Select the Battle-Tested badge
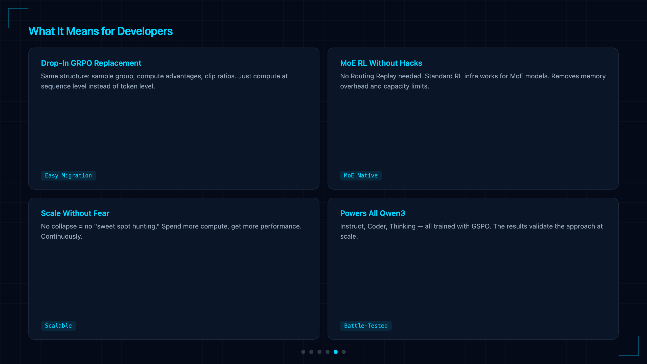647x364 pixels. [366, 326]
